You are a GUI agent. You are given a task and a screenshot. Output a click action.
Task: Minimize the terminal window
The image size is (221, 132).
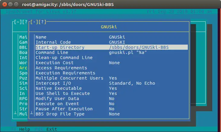(11, 4)
